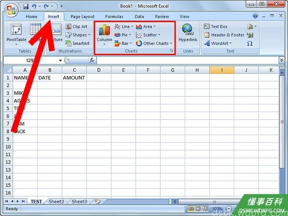Viewport: 288px width, 216px height.
Task: Open Scatter chart options
Action: coord(148,35)
